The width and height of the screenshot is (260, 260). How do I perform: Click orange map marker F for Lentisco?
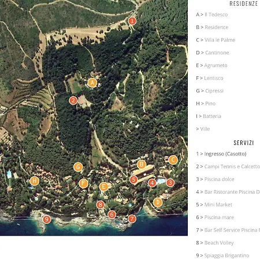click(x=83, y=183)
